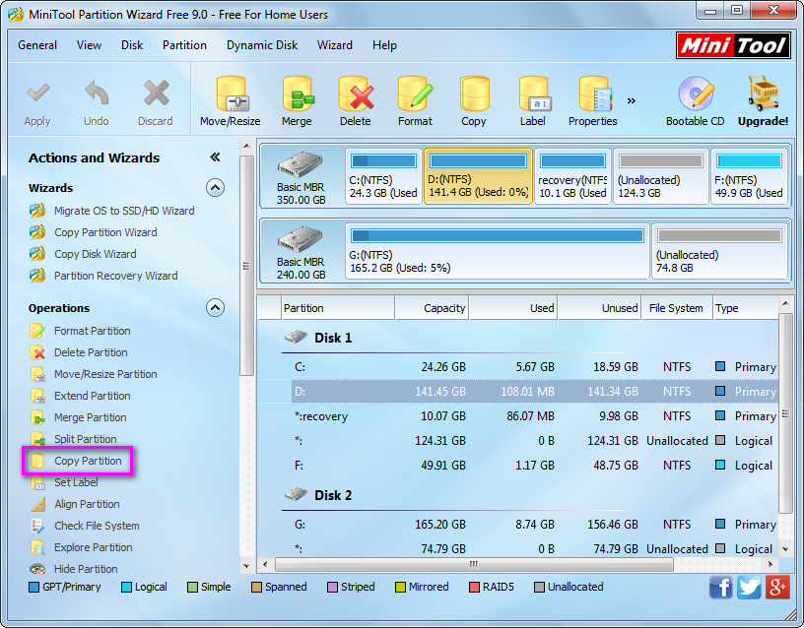Click the sidebar scroll down arrow
The height and width of the screenshot is (628, 804).
click(x=246, y=566)
